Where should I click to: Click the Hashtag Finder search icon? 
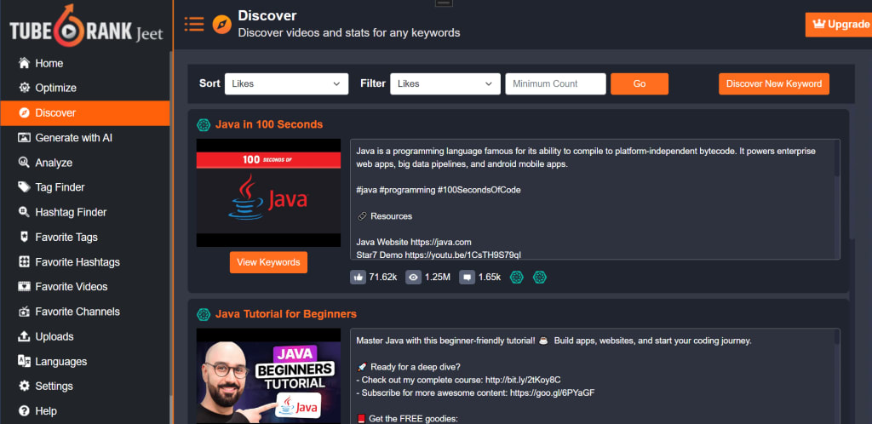point(24,212)
